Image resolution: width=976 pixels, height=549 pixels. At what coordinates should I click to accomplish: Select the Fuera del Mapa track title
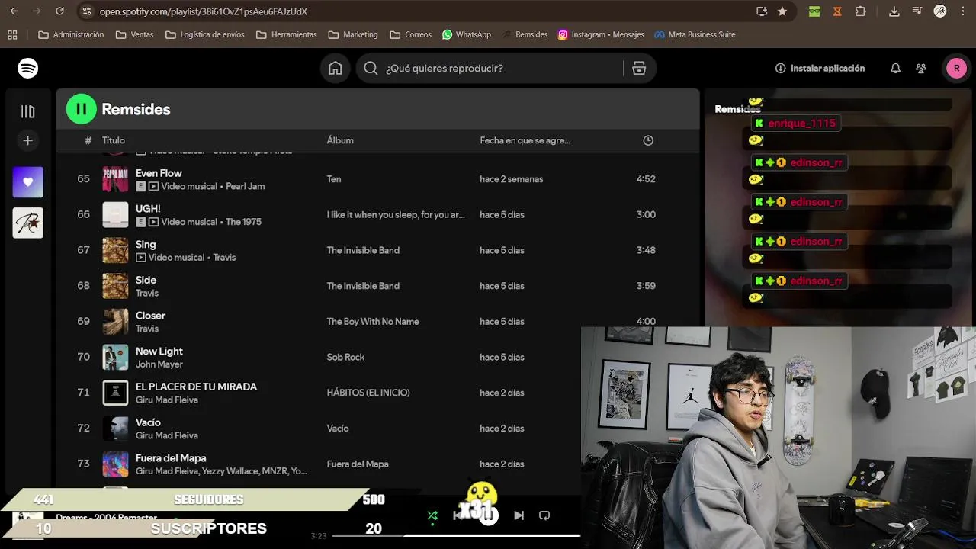point(171,458)
